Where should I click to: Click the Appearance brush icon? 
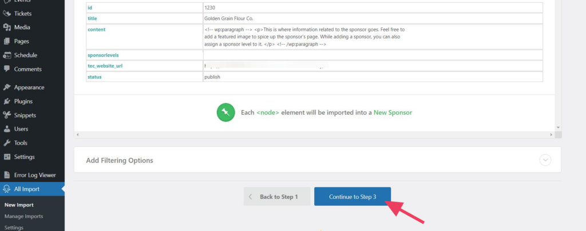(x=7, y=87)
